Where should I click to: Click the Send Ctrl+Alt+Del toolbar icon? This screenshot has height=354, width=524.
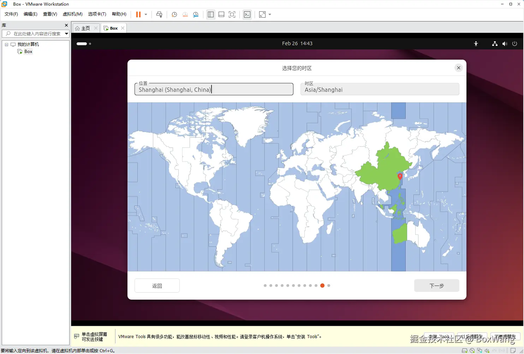(x=159, y=14)
